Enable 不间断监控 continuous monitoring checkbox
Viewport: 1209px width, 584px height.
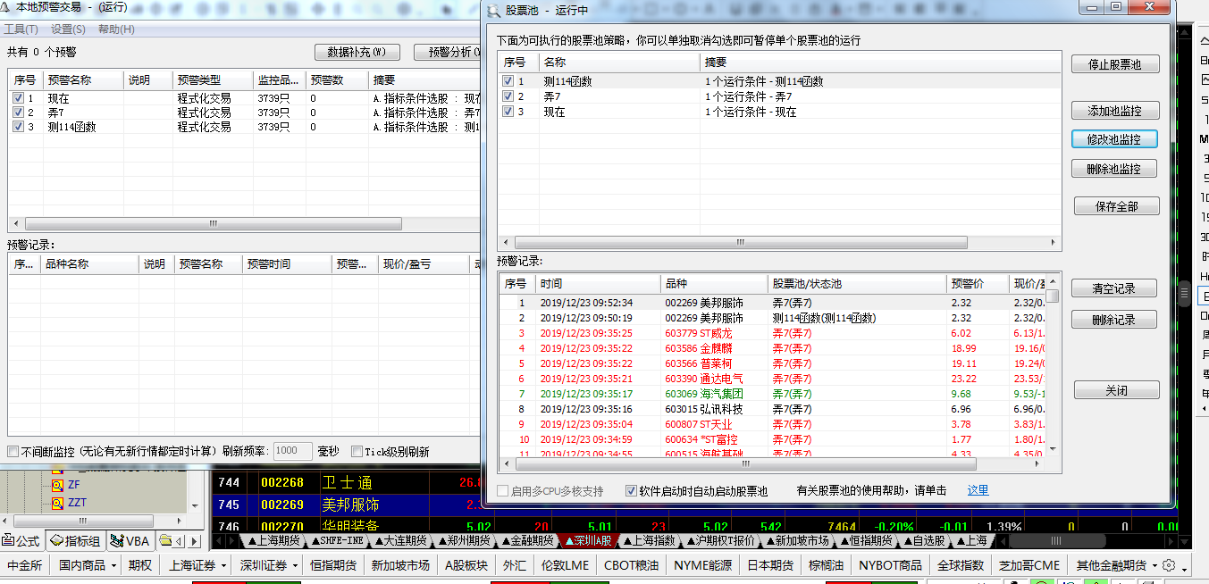(x=13, y=452)
